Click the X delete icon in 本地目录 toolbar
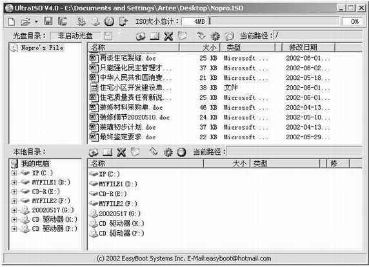The width and height of the screenshot is (369, 267). (121, 152)
